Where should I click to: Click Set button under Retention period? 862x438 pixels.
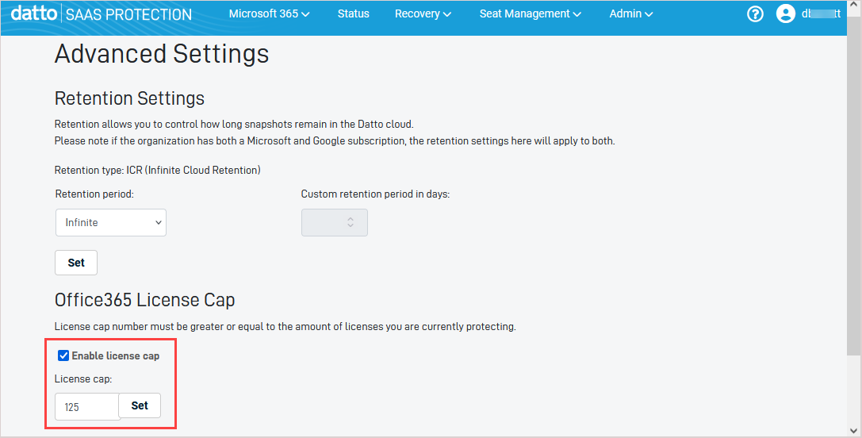[x=76, y=263]
